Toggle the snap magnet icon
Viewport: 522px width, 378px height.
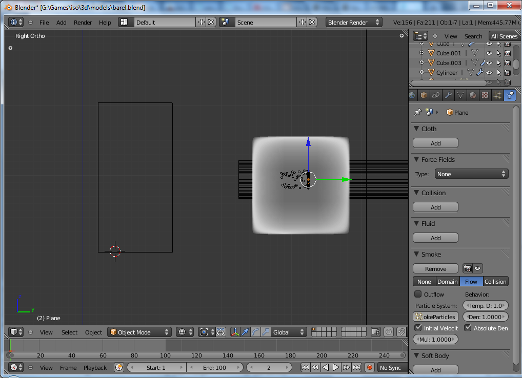(x=401, y=332)
